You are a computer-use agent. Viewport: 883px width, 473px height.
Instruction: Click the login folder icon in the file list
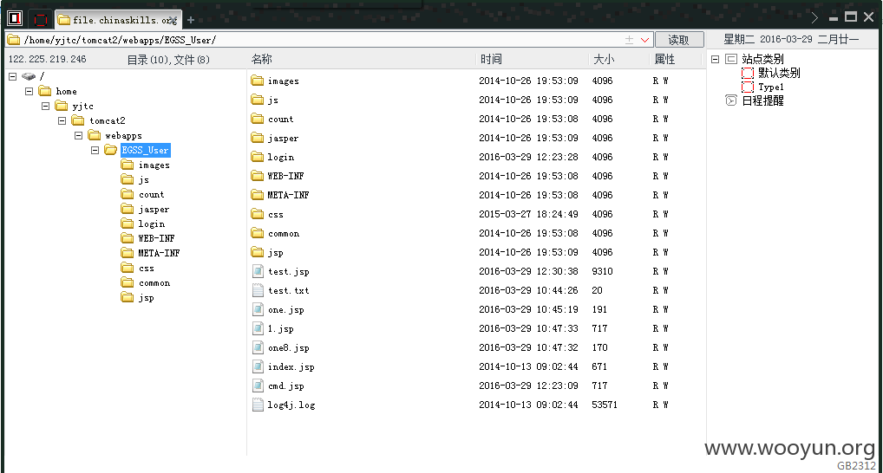pos(258,157)
